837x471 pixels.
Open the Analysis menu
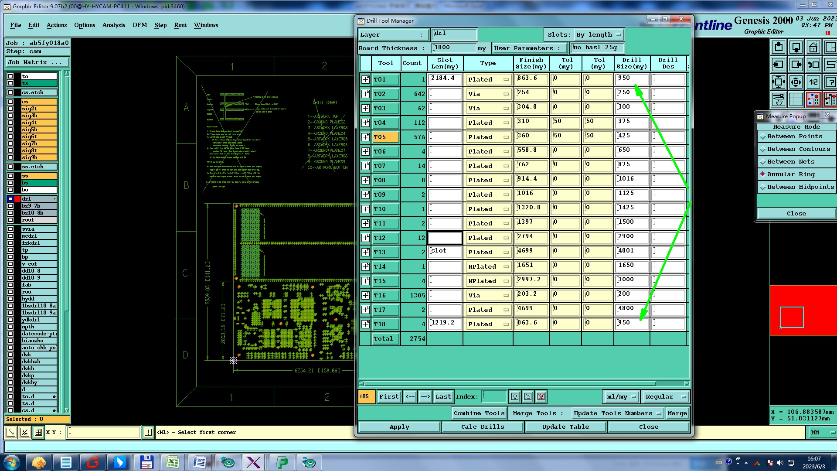click(113, 25)
